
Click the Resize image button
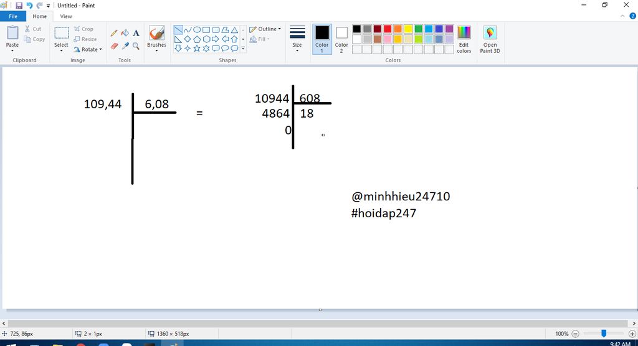click(x=85, y=39)
